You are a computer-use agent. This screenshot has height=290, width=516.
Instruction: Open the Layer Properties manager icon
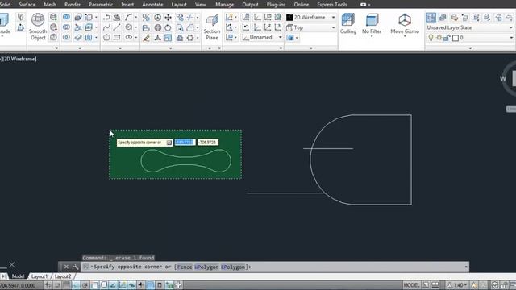point(431,18)
